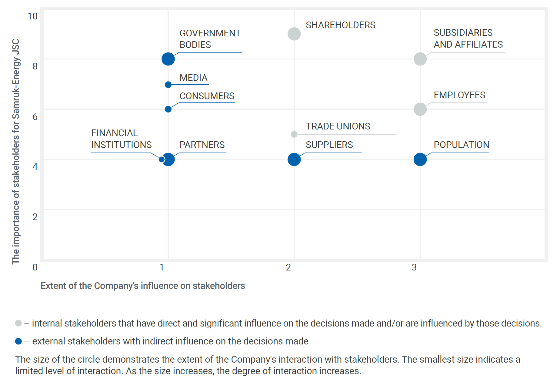Click the small Trade Unions gray dot
The width and height of the screenshot is (560, 389).
(294, 134)
